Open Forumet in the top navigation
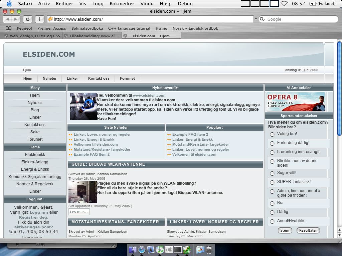Image resolution: width=342 pixels, height=256 pixels. pyautogui.click(x=127, y=78)
